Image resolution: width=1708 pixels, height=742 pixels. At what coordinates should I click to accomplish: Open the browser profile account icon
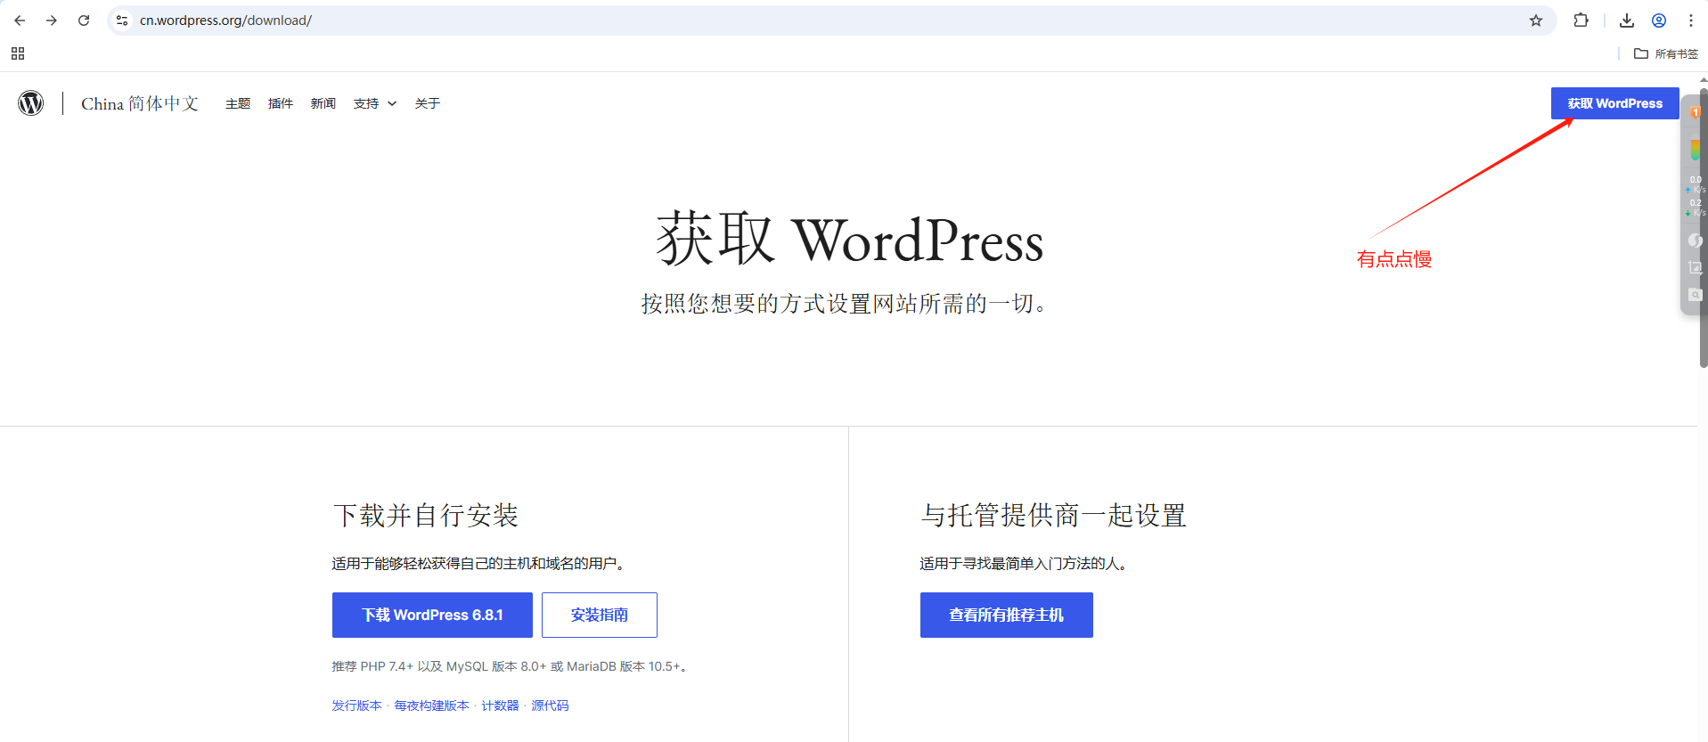click(x=1659, y=20)
